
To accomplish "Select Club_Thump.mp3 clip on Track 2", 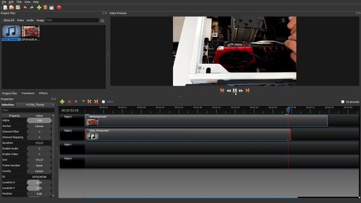I will tap(188, 134).
